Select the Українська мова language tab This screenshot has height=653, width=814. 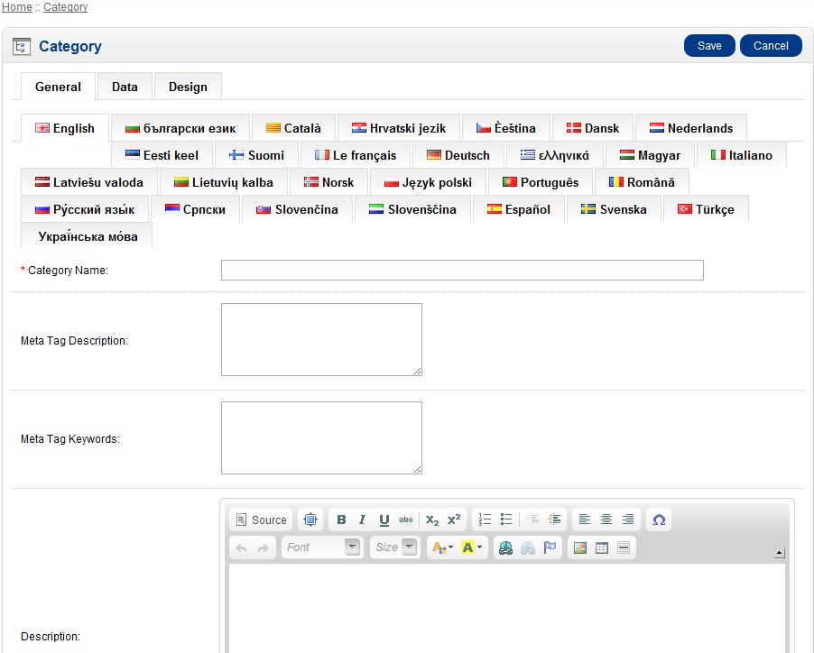click(x=87, y=236)
